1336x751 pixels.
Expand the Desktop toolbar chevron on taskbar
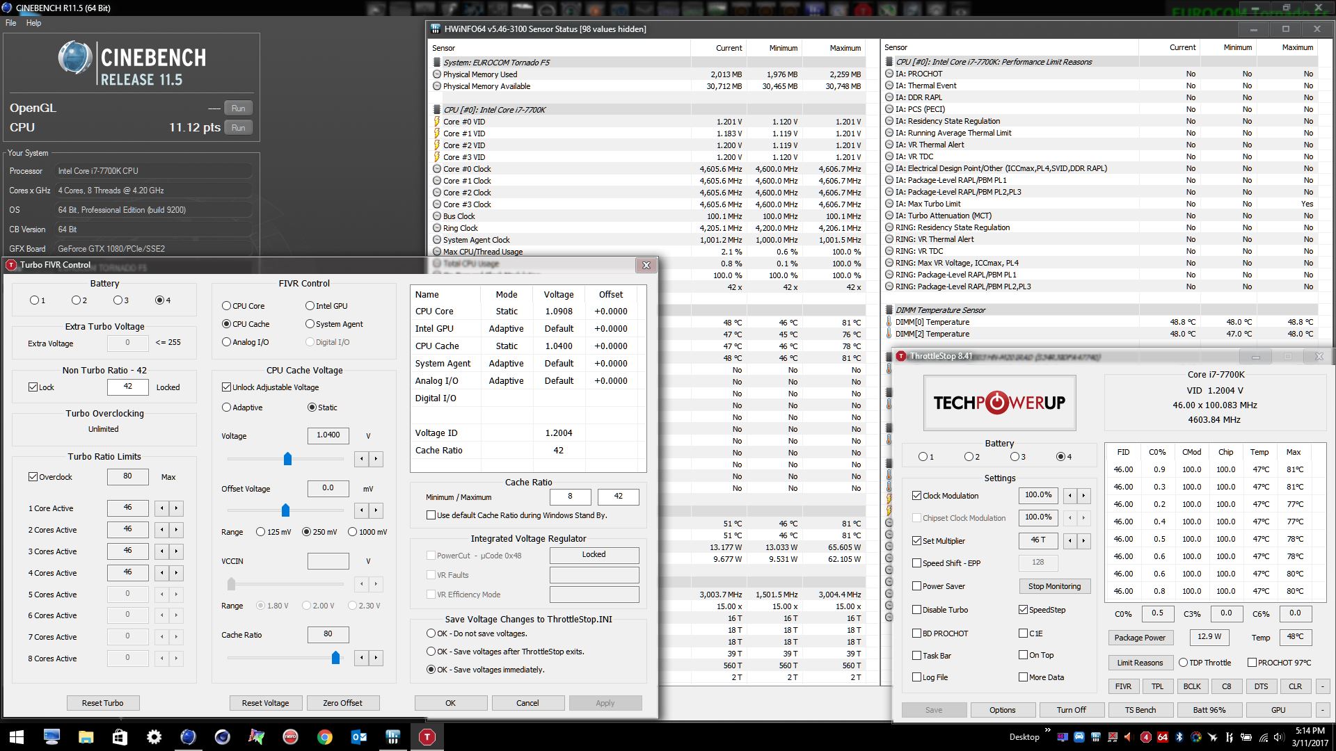[1048, 730]
